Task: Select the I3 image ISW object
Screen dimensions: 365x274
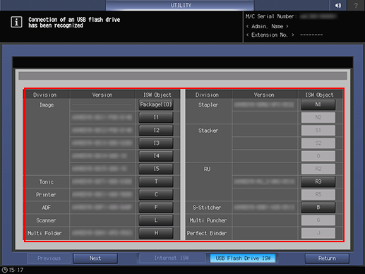Action: pyautogui.click(x=156, y=143)
